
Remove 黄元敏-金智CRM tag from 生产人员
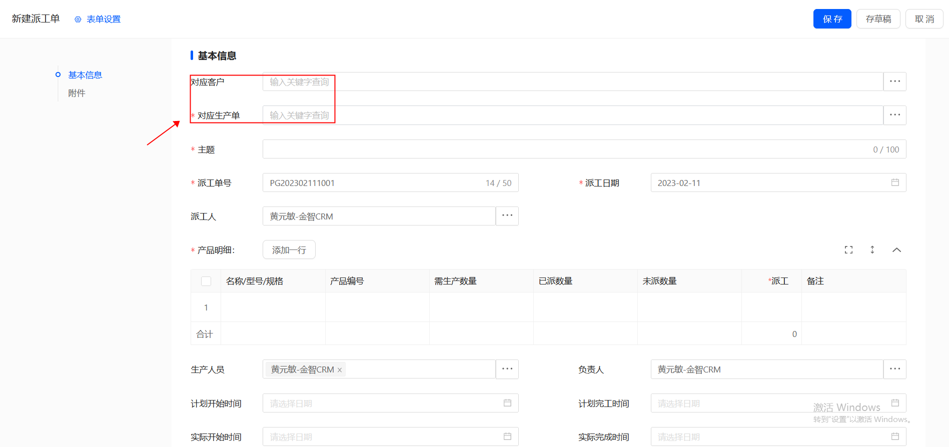(x=340, y=370)
